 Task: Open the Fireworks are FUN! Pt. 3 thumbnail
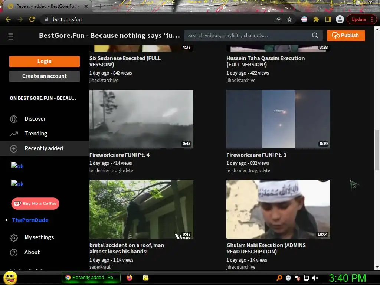pyautogui.click(x=278, y=119)
